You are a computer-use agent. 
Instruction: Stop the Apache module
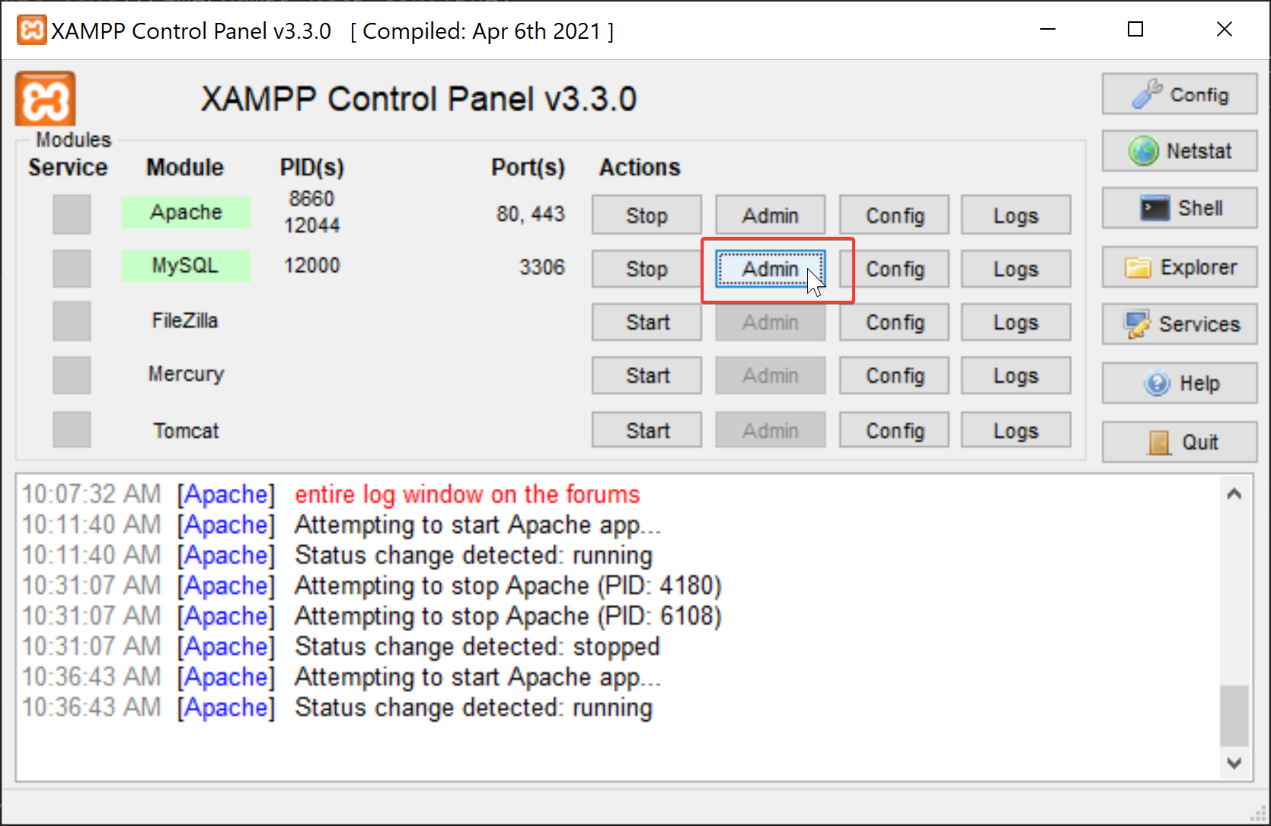[647, 215]
